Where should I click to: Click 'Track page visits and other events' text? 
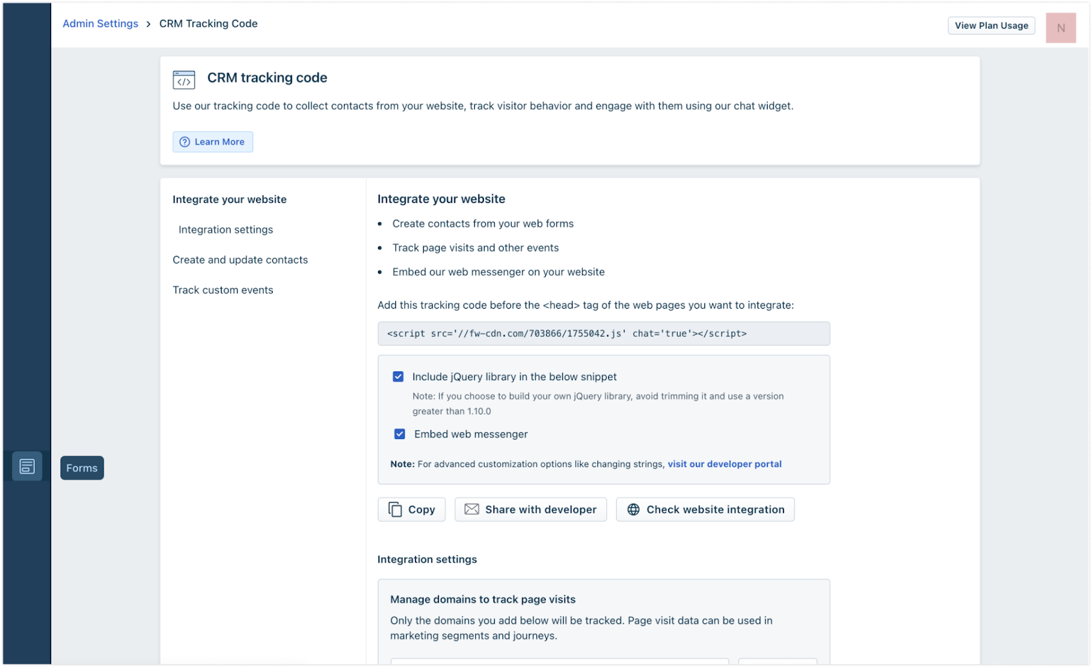476,248
